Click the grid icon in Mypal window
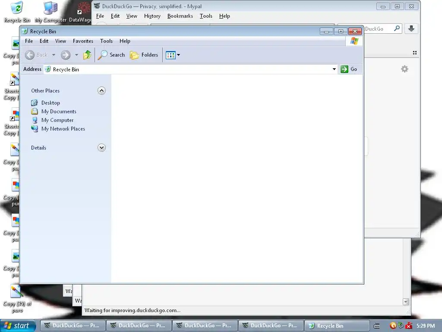The image size is (442, 332). point(415,53)
